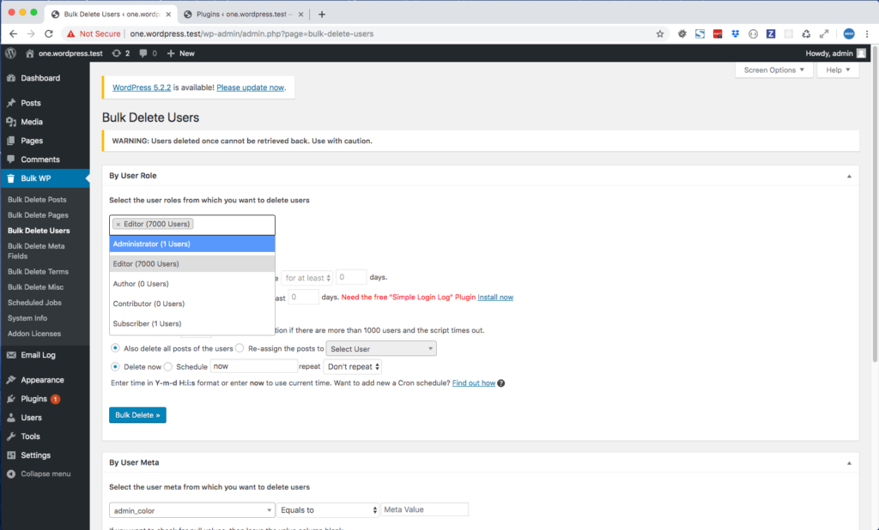Open the updates icon showing 2 updates
The image size is (879, 530).
[x=116, y=53]
